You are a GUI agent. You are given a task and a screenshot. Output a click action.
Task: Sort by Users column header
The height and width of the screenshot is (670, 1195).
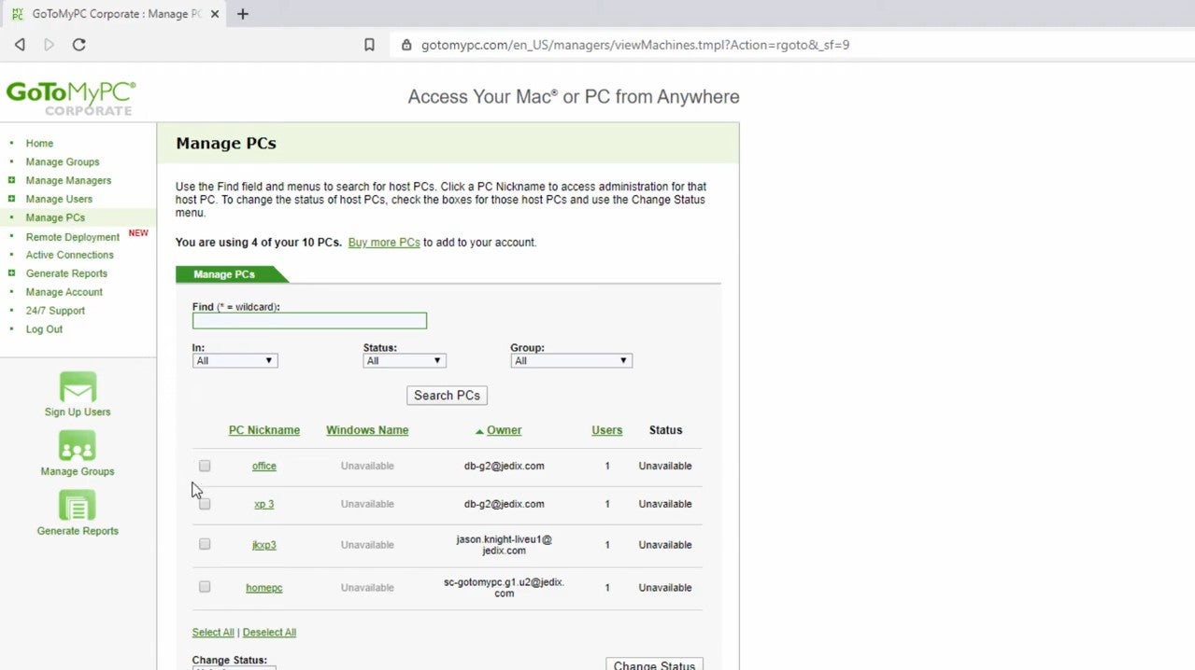tap(606, 430)
